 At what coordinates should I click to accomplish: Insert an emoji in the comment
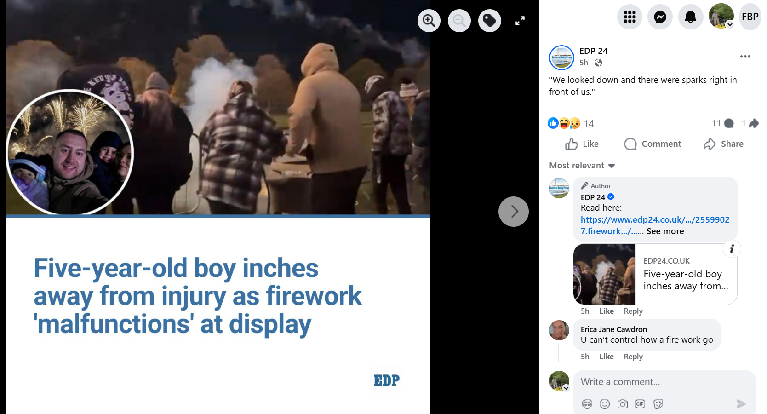pos(604,404)
